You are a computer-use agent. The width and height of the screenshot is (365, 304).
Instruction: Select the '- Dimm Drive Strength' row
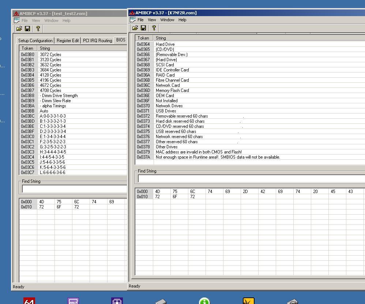coord(73,96)
